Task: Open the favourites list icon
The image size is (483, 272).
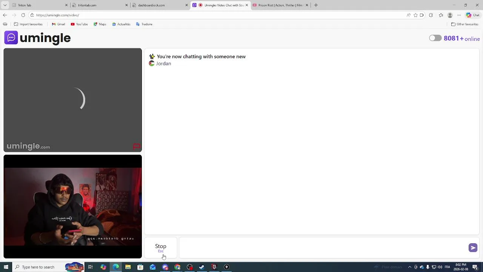Action: [441, 15]
